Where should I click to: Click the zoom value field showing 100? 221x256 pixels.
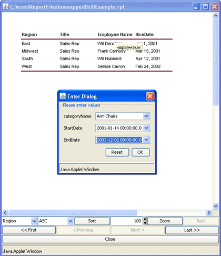click(x=127, y=221)
